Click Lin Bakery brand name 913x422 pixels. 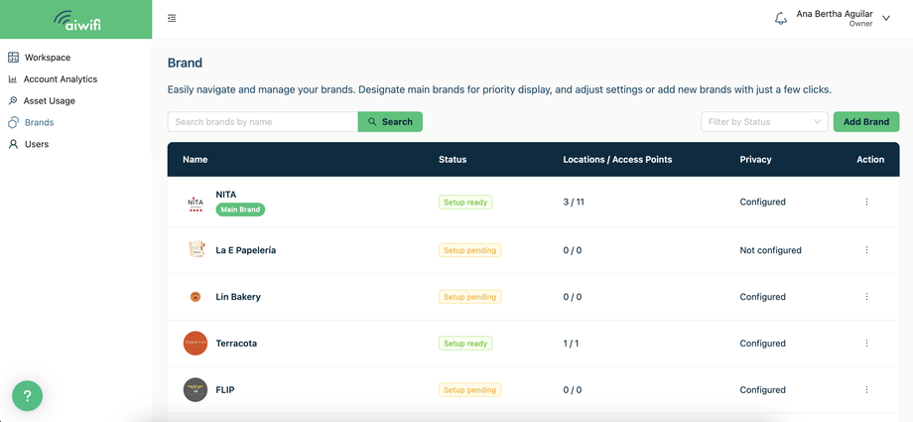238,297
